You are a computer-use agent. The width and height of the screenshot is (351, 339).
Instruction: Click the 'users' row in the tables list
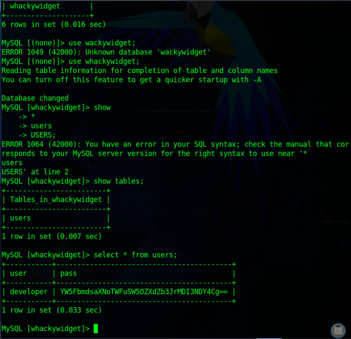pyautogui.click(x=20, y=218)
